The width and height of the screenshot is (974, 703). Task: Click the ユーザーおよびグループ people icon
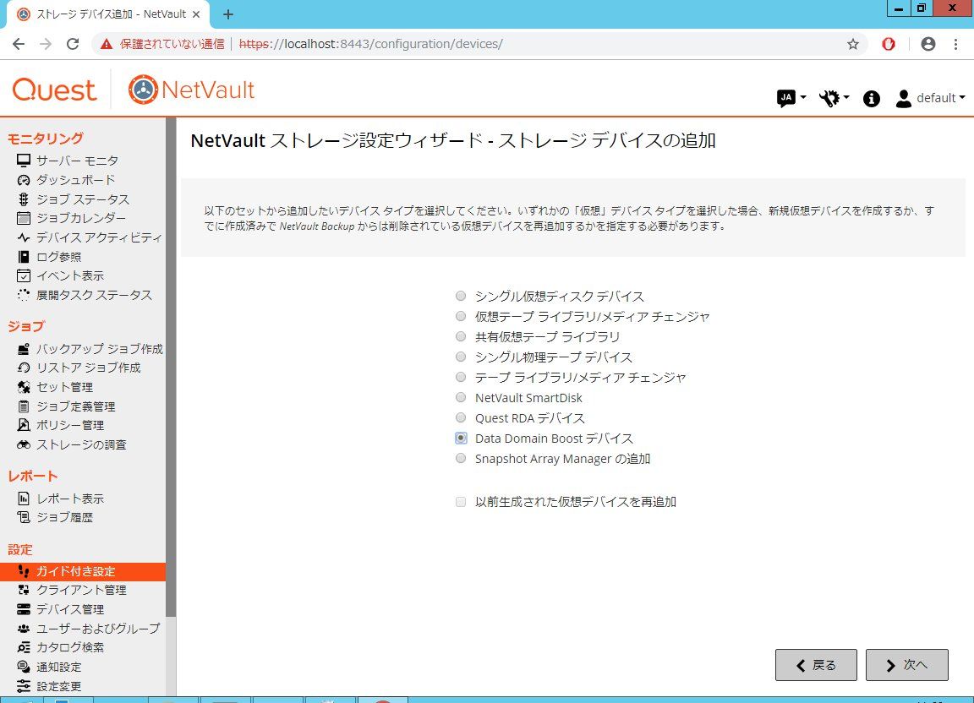[x=24, y=629]
